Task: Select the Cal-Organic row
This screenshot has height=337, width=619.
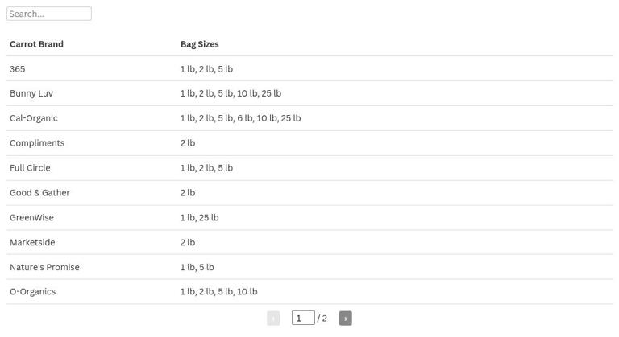Action: pyautogui.click(x=309, y=118)
